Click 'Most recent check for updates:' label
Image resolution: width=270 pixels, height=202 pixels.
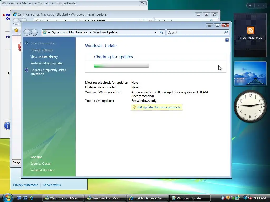107,83
